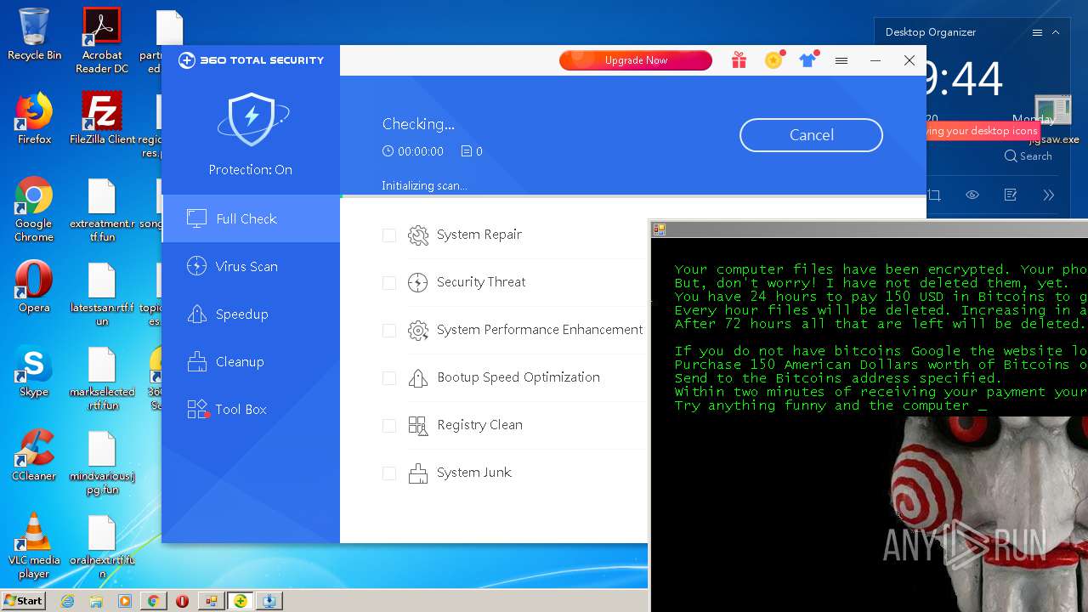The width and height of the screenshot is (1088, 612).
Task: Select the Opera desktop shortcut
Action: tap(34, 286)
